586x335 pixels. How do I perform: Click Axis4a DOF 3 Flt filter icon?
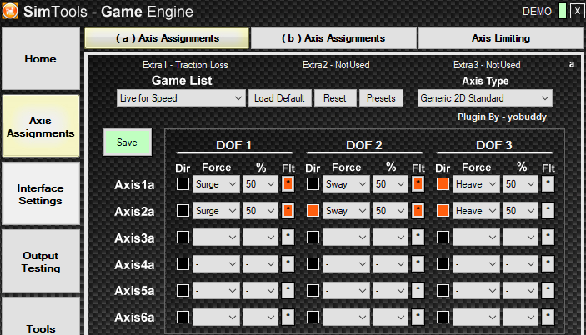point(548,263)
